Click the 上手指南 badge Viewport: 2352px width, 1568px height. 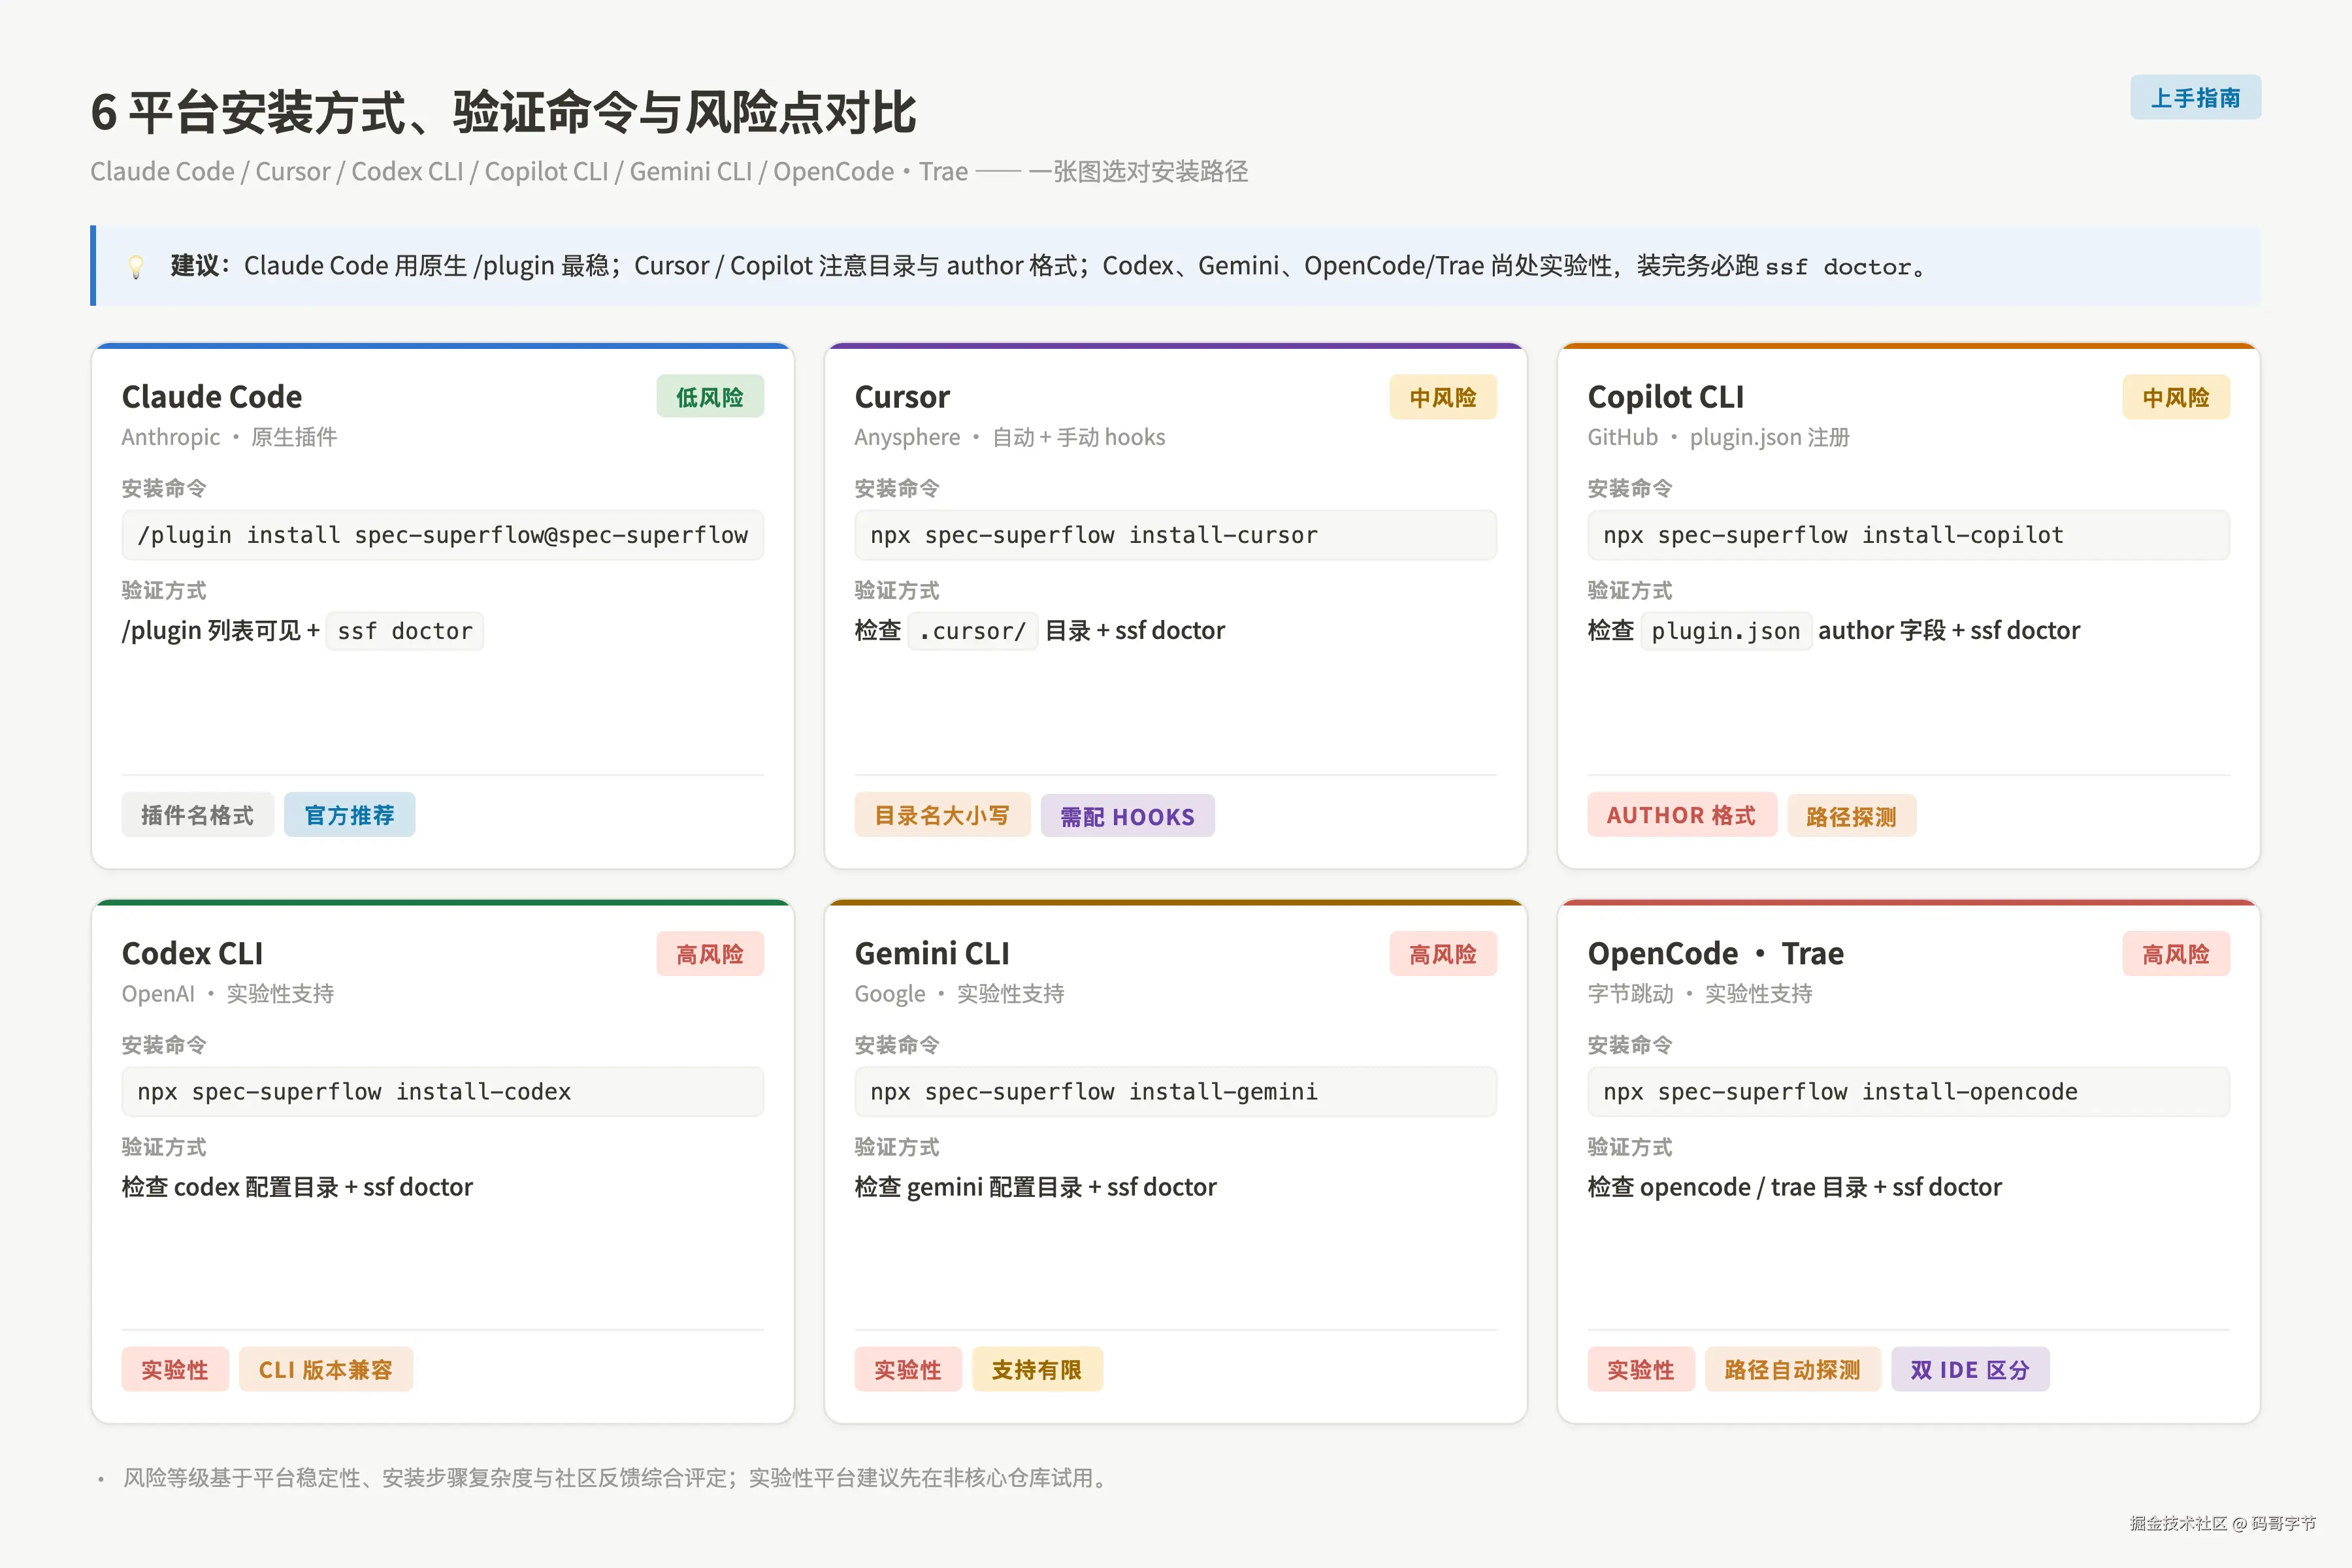tap(2195, 97)
